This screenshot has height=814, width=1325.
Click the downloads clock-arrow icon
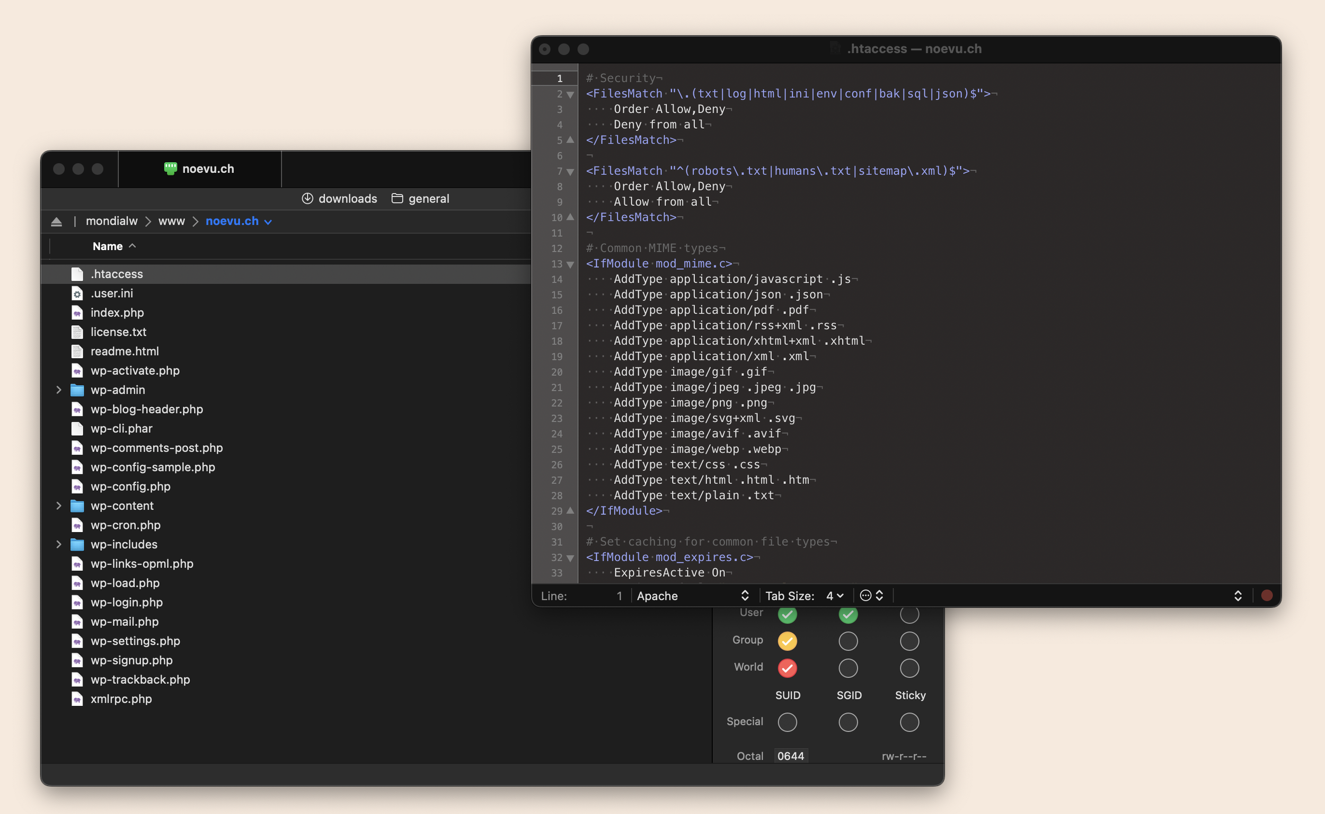coord(307,199)
